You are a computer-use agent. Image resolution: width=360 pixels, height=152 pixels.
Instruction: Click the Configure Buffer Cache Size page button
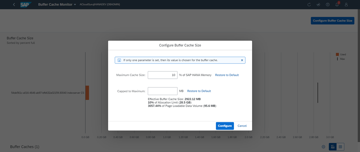point(332,21)
